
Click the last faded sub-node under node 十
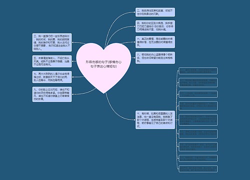(198, 169)
